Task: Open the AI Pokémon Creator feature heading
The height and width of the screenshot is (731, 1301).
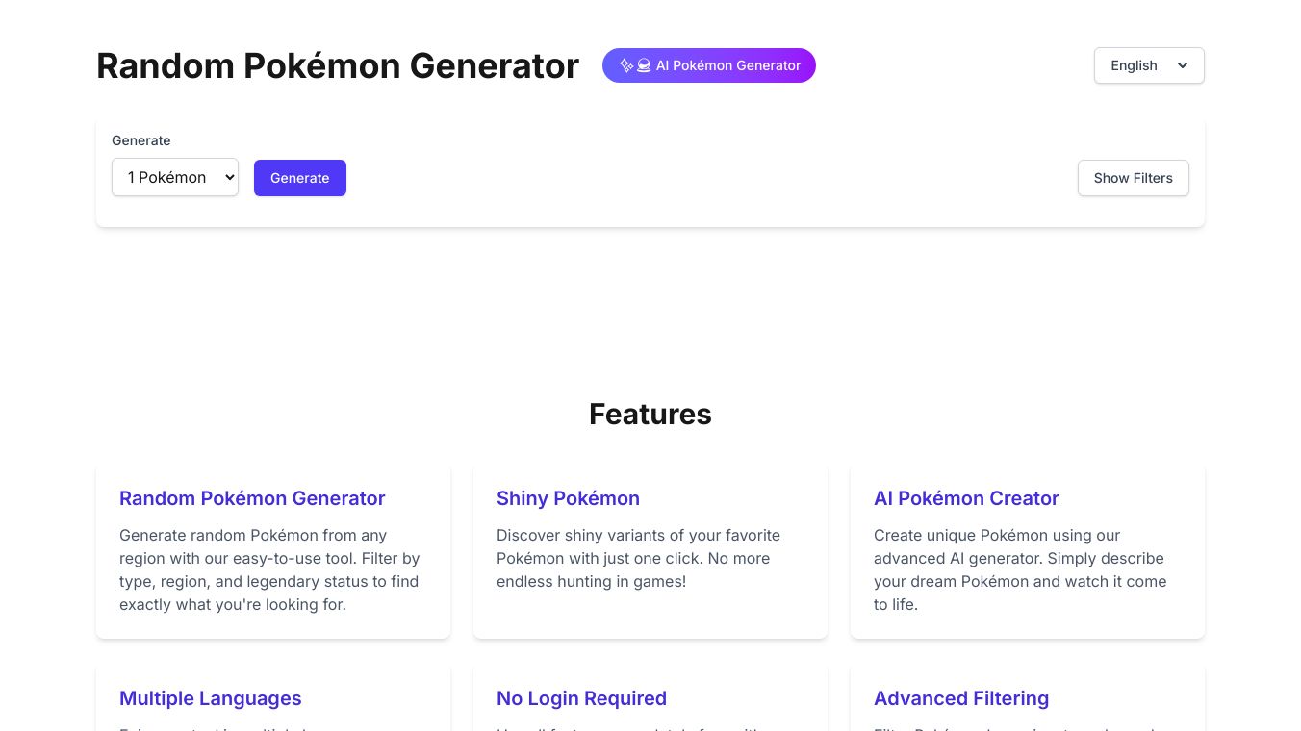Action: (966, 498)
